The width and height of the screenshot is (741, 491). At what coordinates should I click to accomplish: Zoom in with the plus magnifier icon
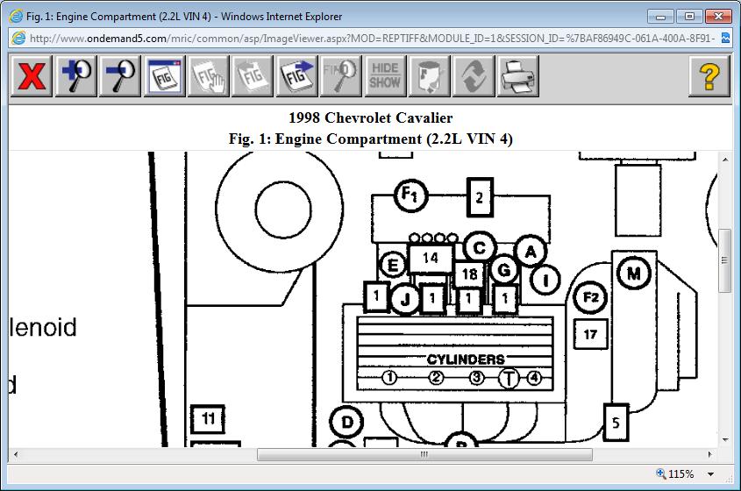tap(76, 76)
